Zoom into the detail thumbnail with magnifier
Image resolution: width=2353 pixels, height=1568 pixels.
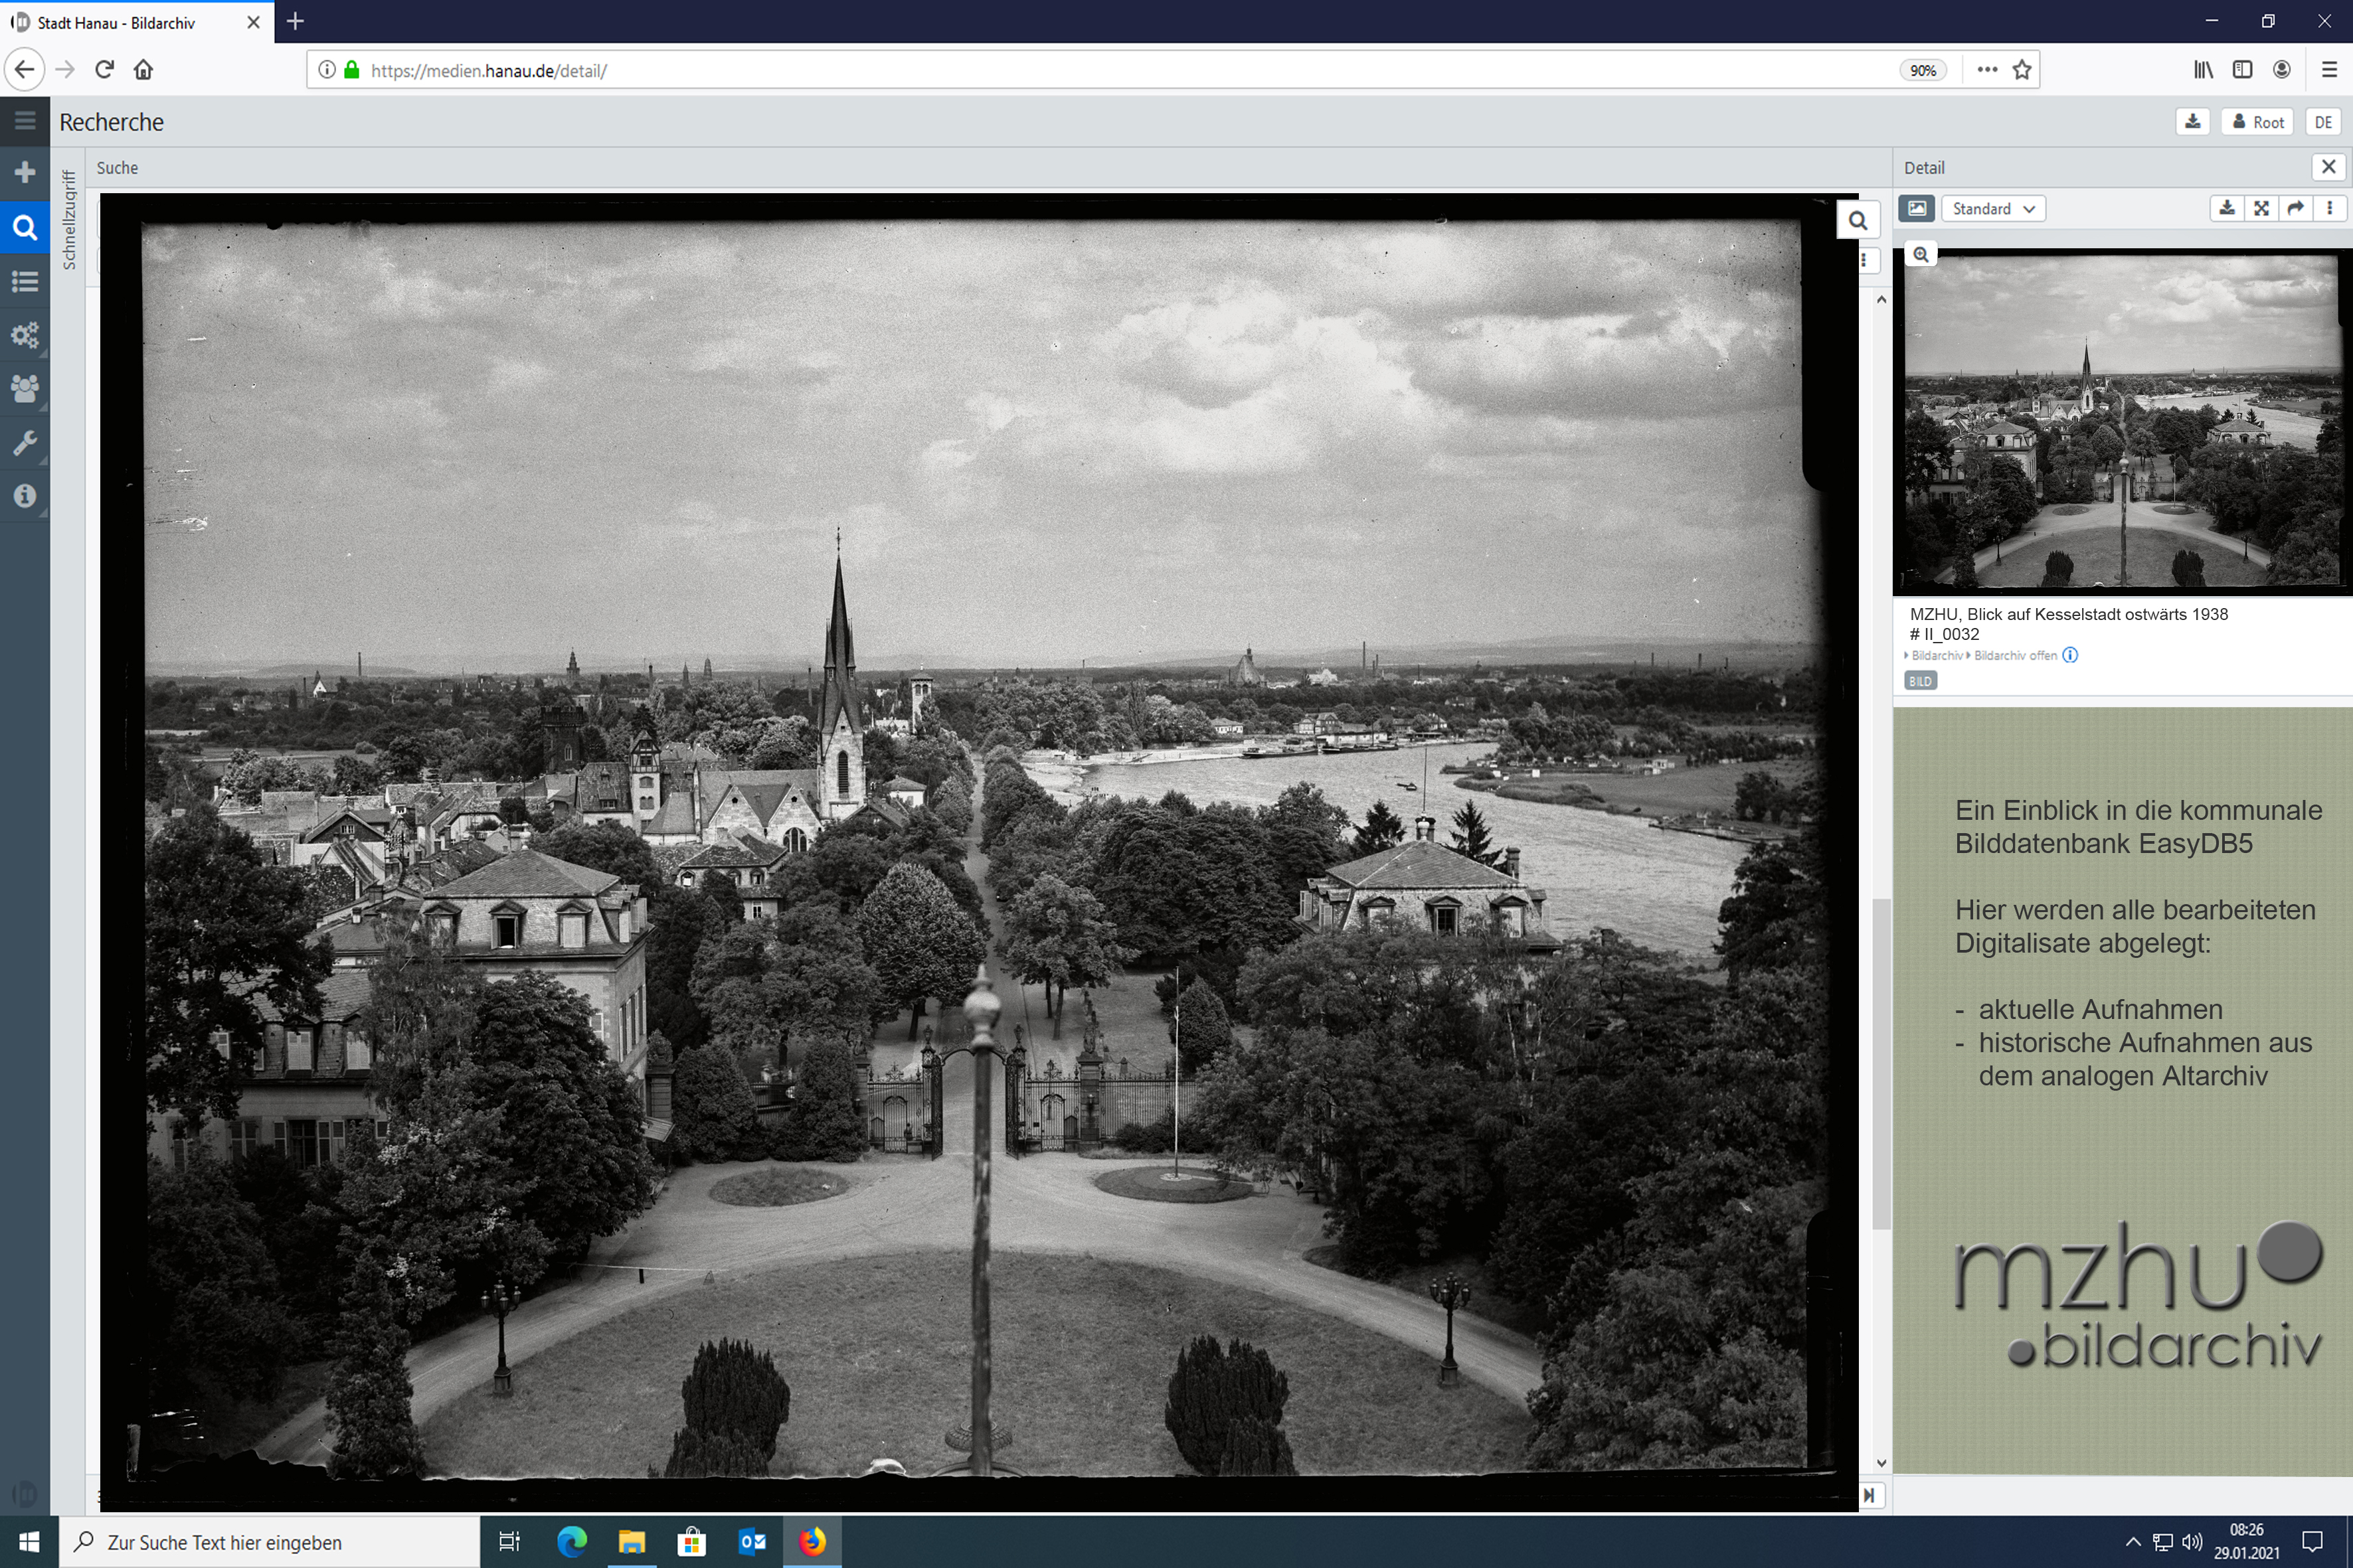1921,255
